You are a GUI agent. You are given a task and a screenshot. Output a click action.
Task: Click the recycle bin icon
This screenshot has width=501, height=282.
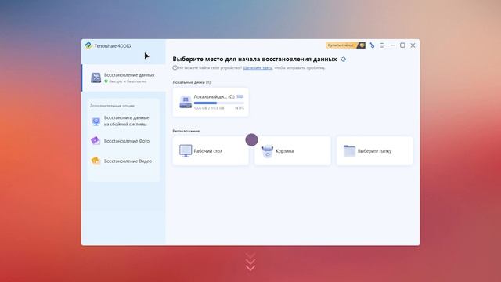[268, 151]
